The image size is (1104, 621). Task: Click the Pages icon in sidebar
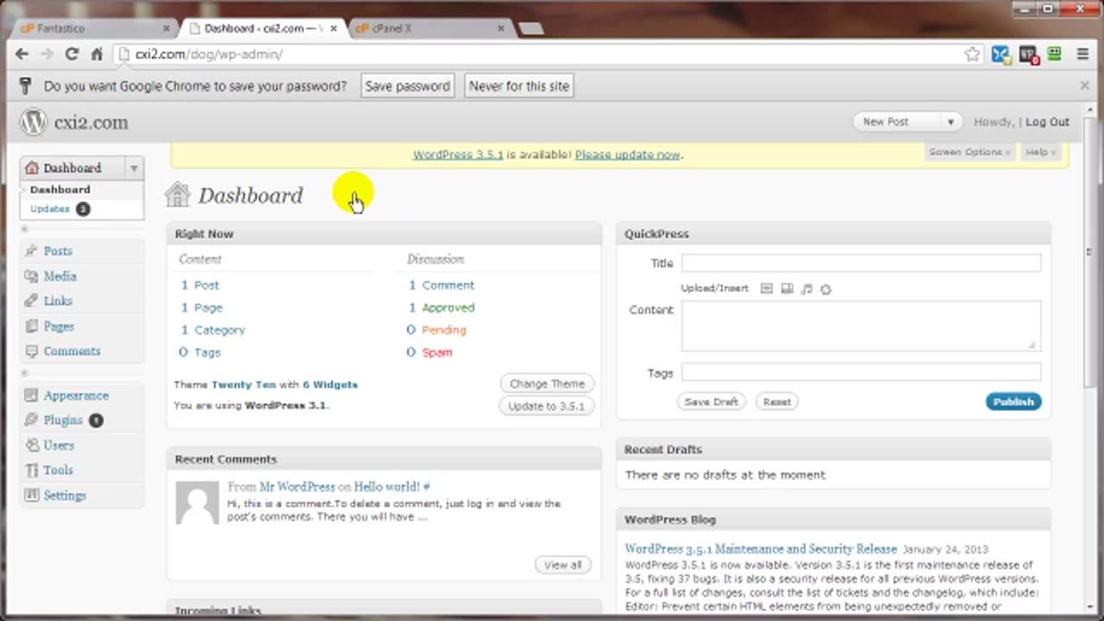(x=32, y=327)
